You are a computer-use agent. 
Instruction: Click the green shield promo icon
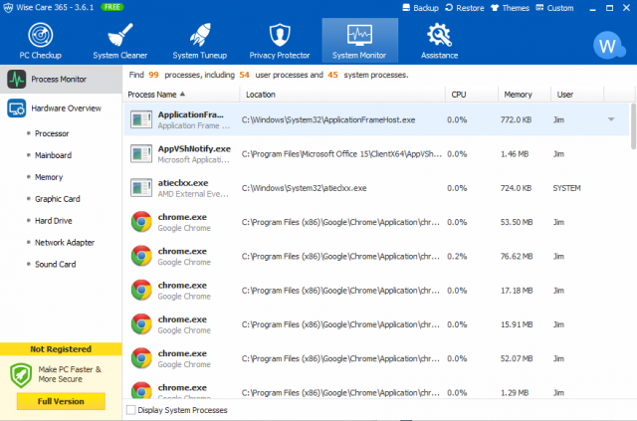21,375
